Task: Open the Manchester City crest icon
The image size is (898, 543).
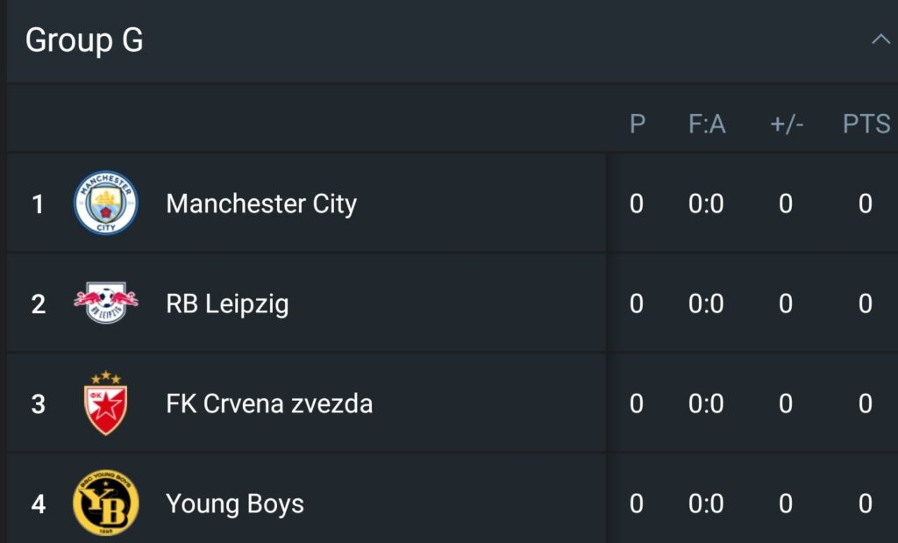Action: click(x=106, y=203)
